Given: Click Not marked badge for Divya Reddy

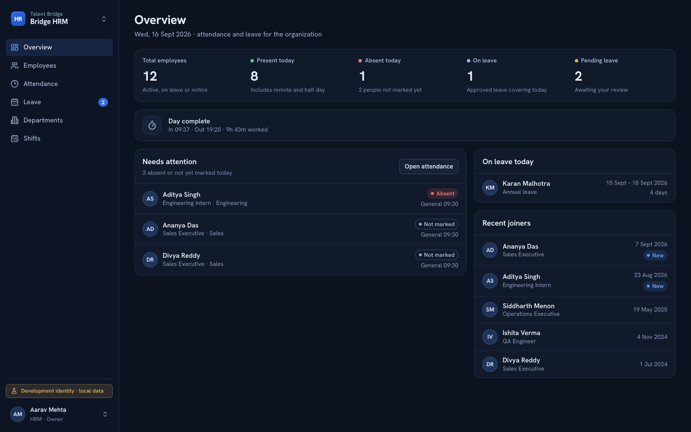Looking at the screenshot, I should click(437, 255).
